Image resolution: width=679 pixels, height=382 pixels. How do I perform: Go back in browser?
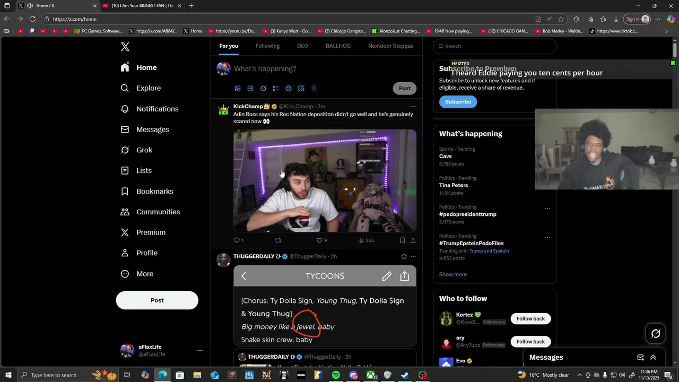7,19
